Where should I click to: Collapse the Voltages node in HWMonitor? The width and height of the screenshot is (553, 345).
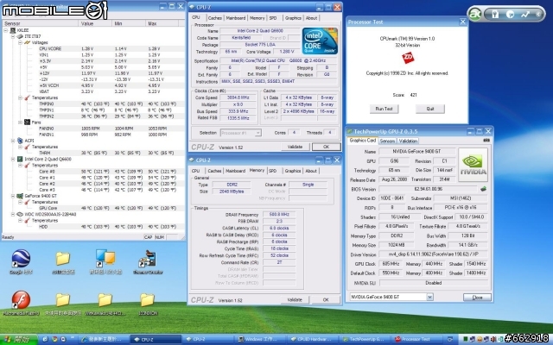[x=20, y=42]
